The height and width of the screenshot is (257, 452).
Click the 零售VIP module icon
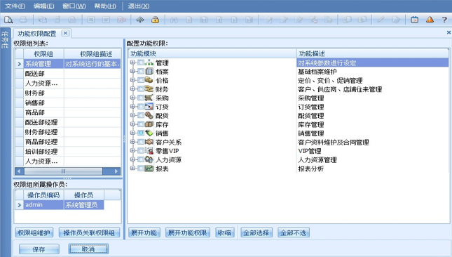(149, 150)
